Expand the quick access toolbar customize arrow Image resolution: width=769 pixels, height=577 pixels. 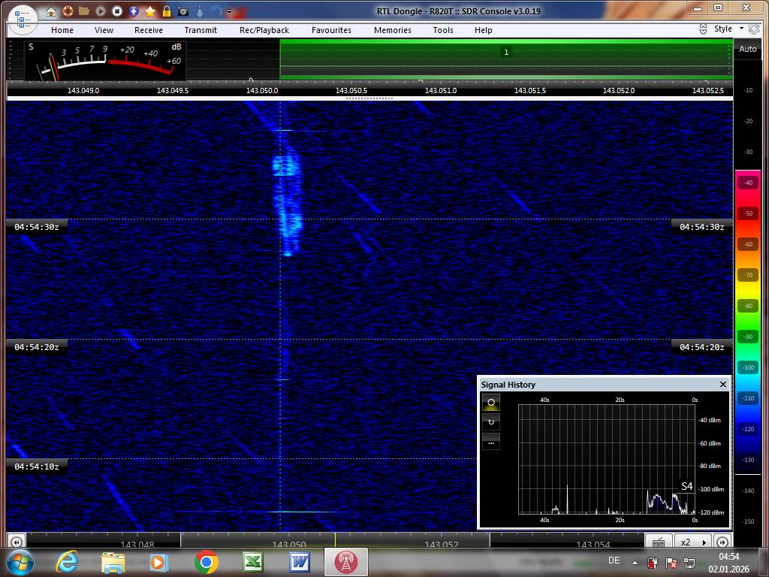[229, 11]
